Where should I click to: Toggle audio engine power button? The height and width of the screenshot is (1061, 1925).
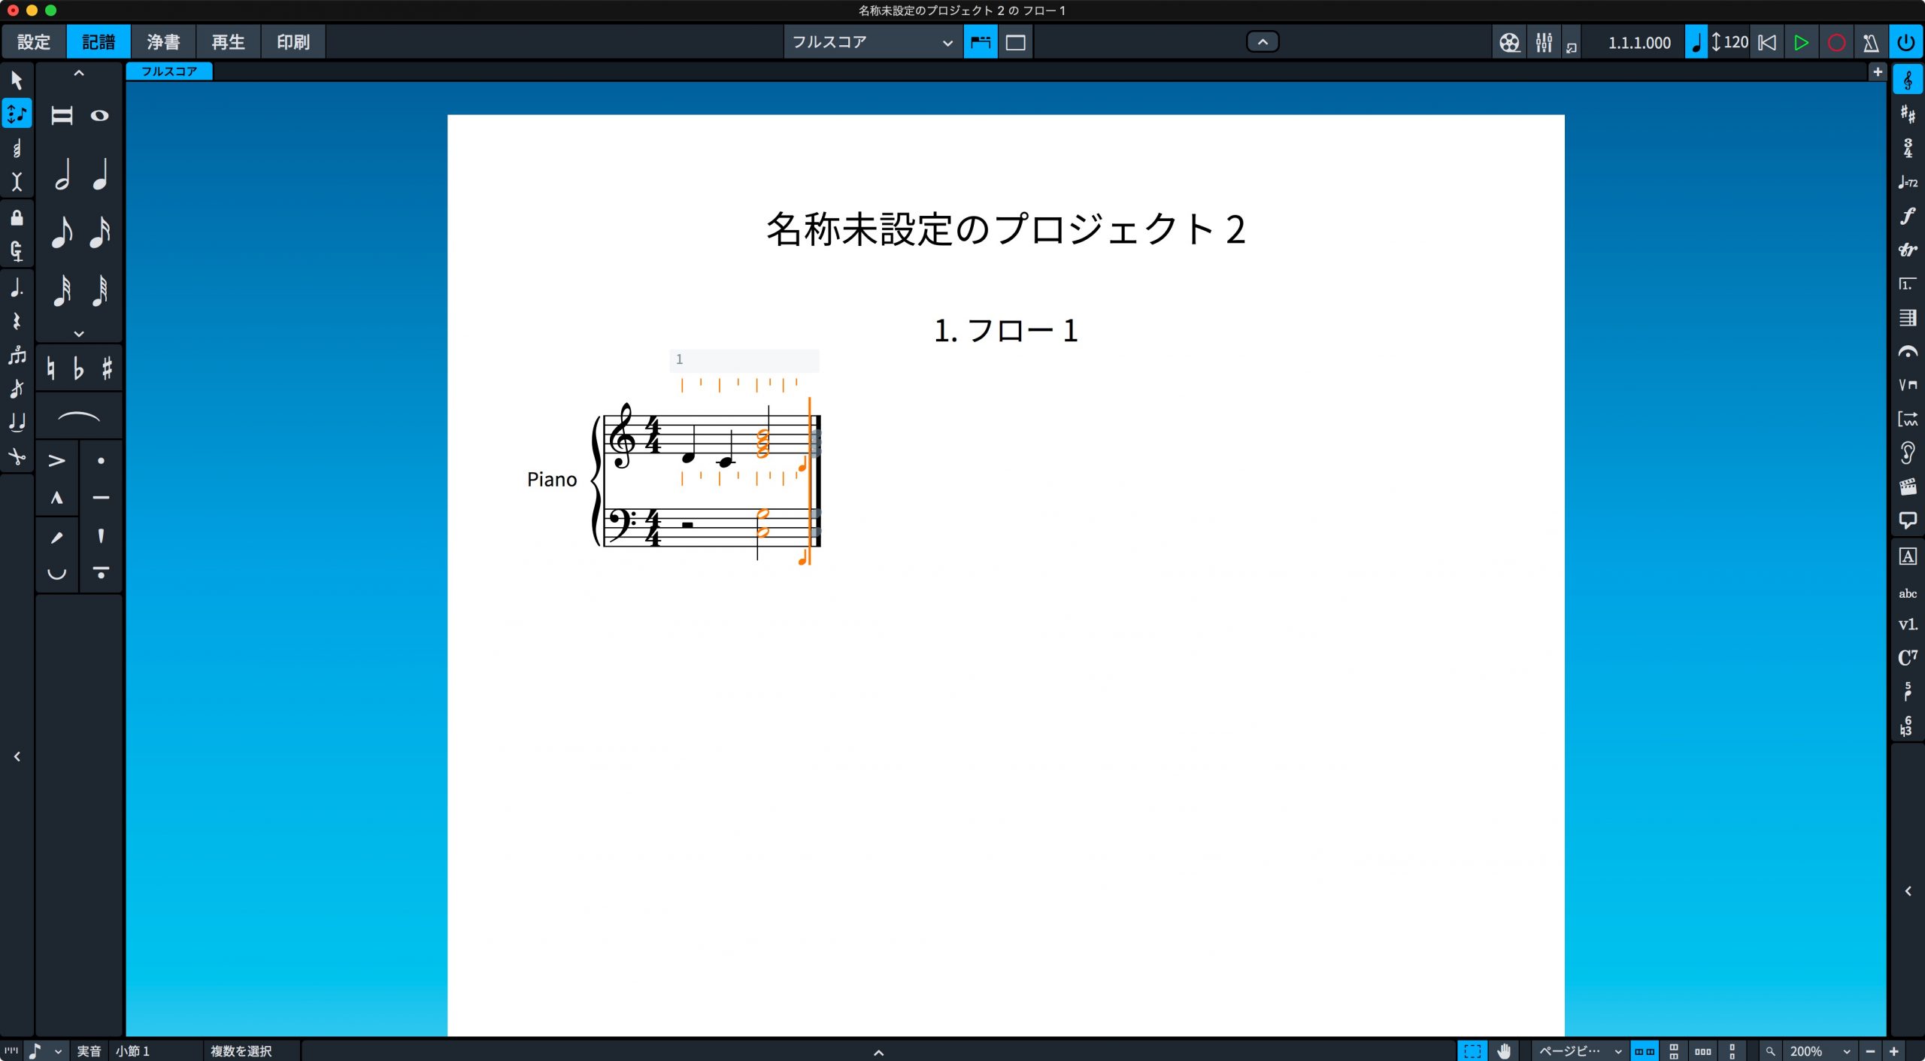click(x=1905, y=43)
